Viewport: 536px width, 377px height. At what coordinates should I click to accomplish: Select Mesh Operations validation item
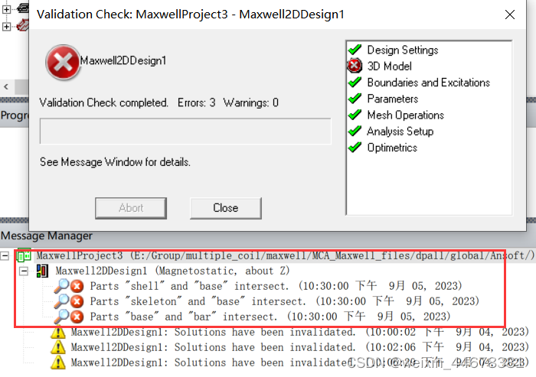pyautogui.click(x=405, y=115)
